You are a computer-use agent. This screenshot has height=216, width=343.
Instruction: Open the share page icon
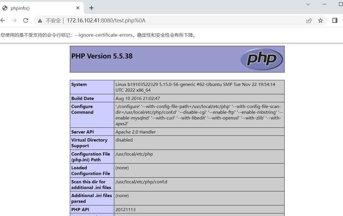pos(309,21)
